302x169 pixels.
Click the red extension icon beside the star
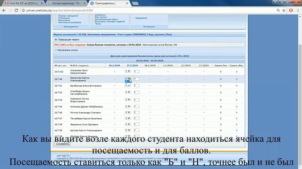pos(291,10)
